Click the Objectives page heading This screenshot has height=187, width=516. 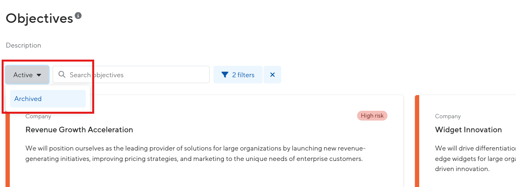[40, 19]
